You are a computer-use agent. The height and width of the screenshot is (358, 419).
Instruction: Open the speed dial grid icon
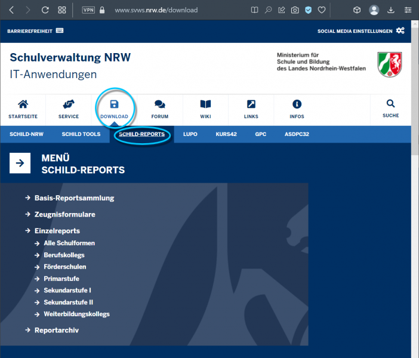point(62,10)
